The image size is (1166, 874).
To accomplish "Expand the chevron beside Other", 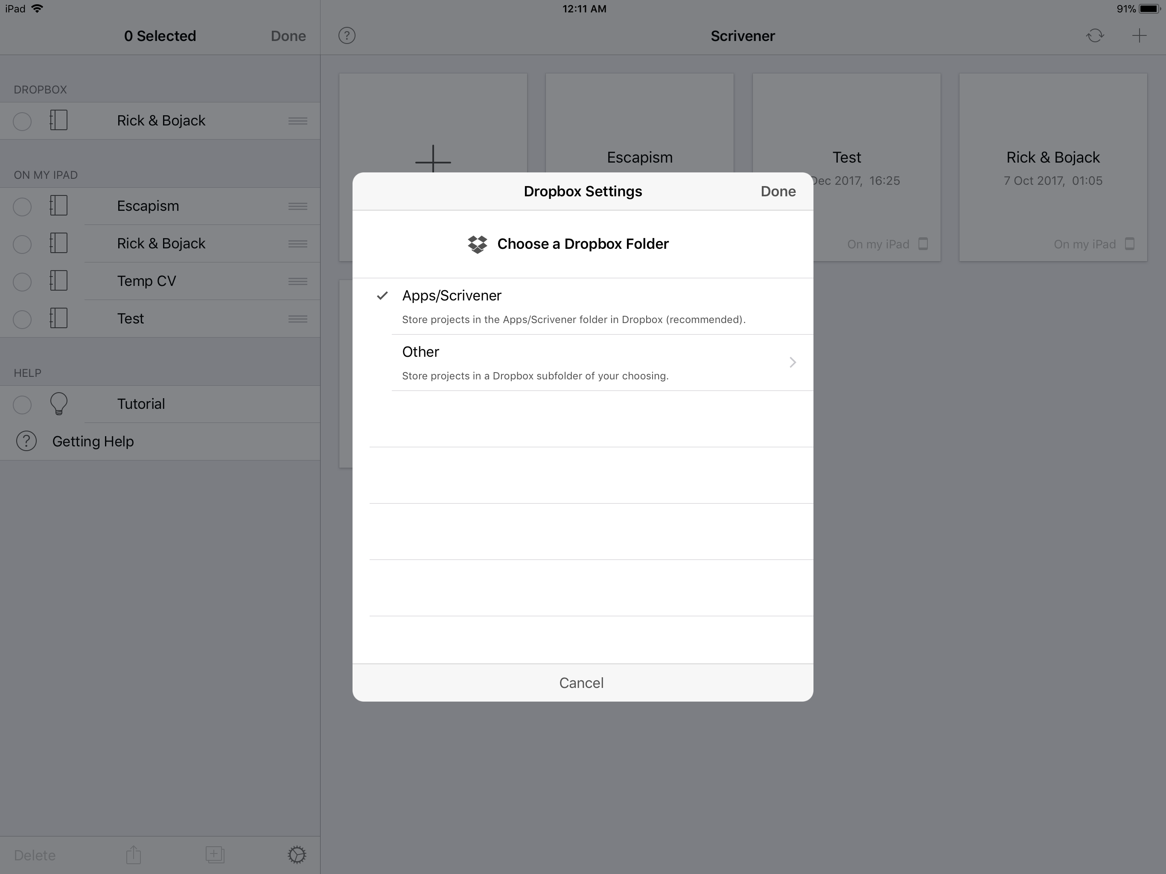I will (792, 362).
